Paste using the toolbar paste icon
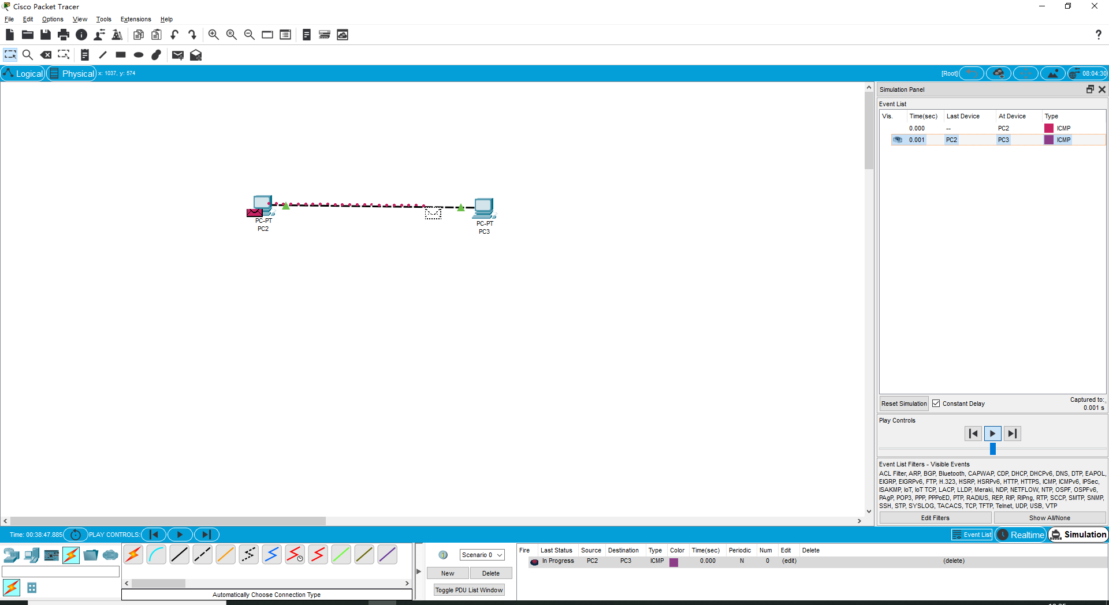Image resolution: width=1109 pixels, height=605 pixels. pos(156,35)
